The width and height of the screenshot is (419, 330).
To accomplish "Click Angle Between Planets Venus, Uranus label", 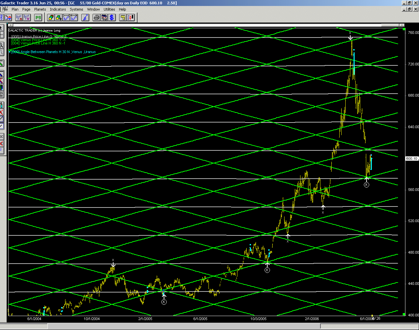I will tap(53, 52).
